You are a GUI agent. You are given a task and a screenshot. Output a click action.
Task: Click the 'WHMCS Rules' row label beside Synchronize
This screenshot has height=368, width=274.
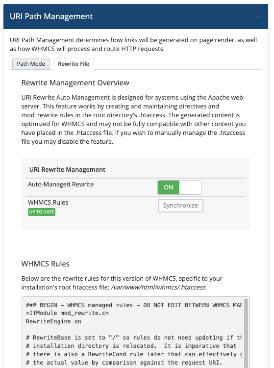point(48,202)
